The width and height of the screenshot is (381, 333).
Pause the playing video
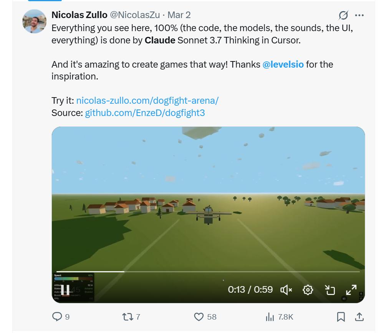pyautogui.click(x=65, y=290)
